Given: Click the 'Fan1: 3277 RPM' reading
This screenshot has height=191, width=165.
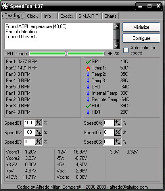Looking at the screenshot, I should click(x=22, y=62).
